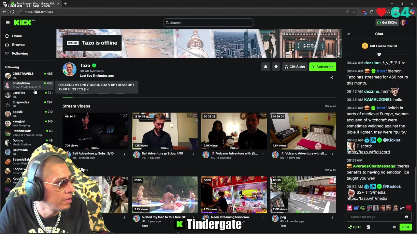Open CRISTRAVELS channel in Following list

29,75
